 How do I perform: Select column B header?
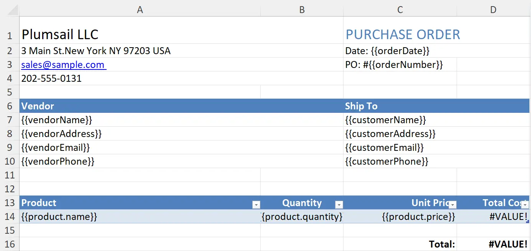click(302, 10)
